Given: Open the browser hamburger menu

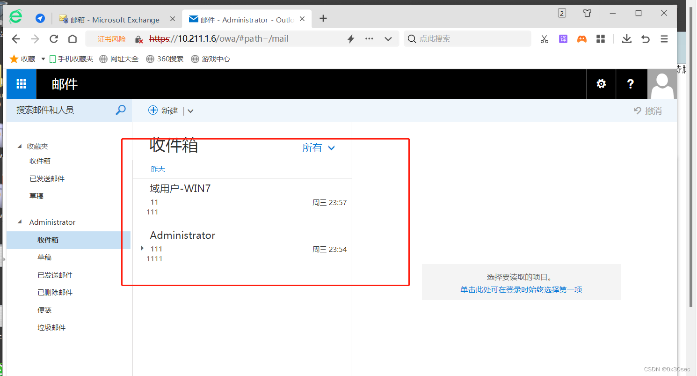Looking at the screenshot, I should tap(664, 39).
